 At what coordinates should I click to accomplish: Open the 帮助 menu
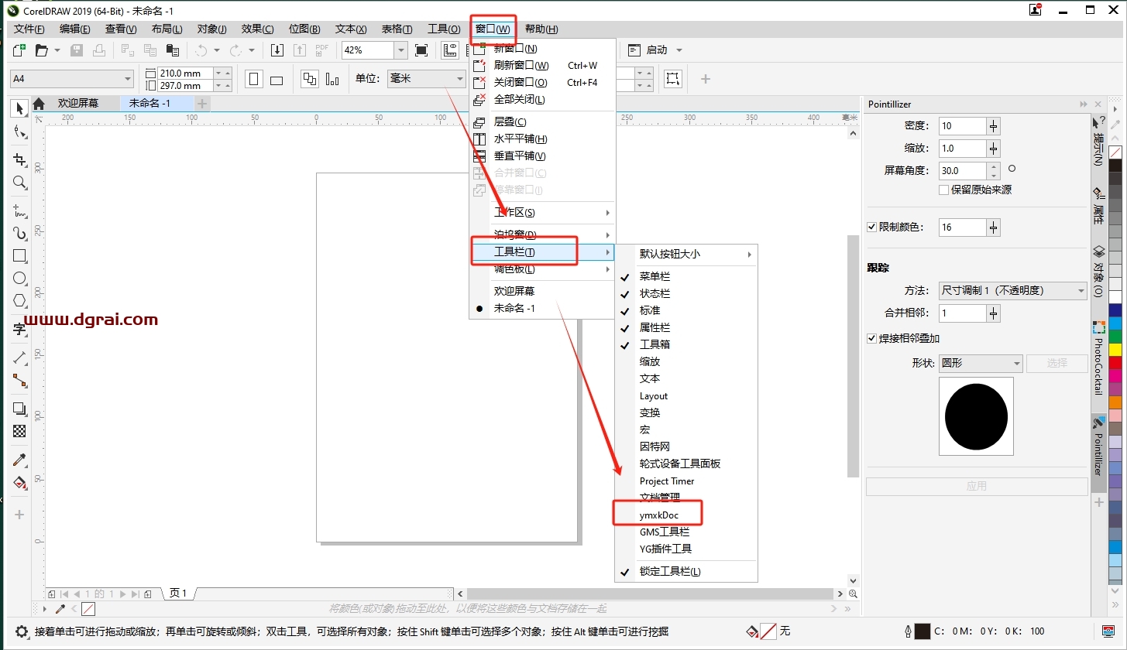click(541, 29)
